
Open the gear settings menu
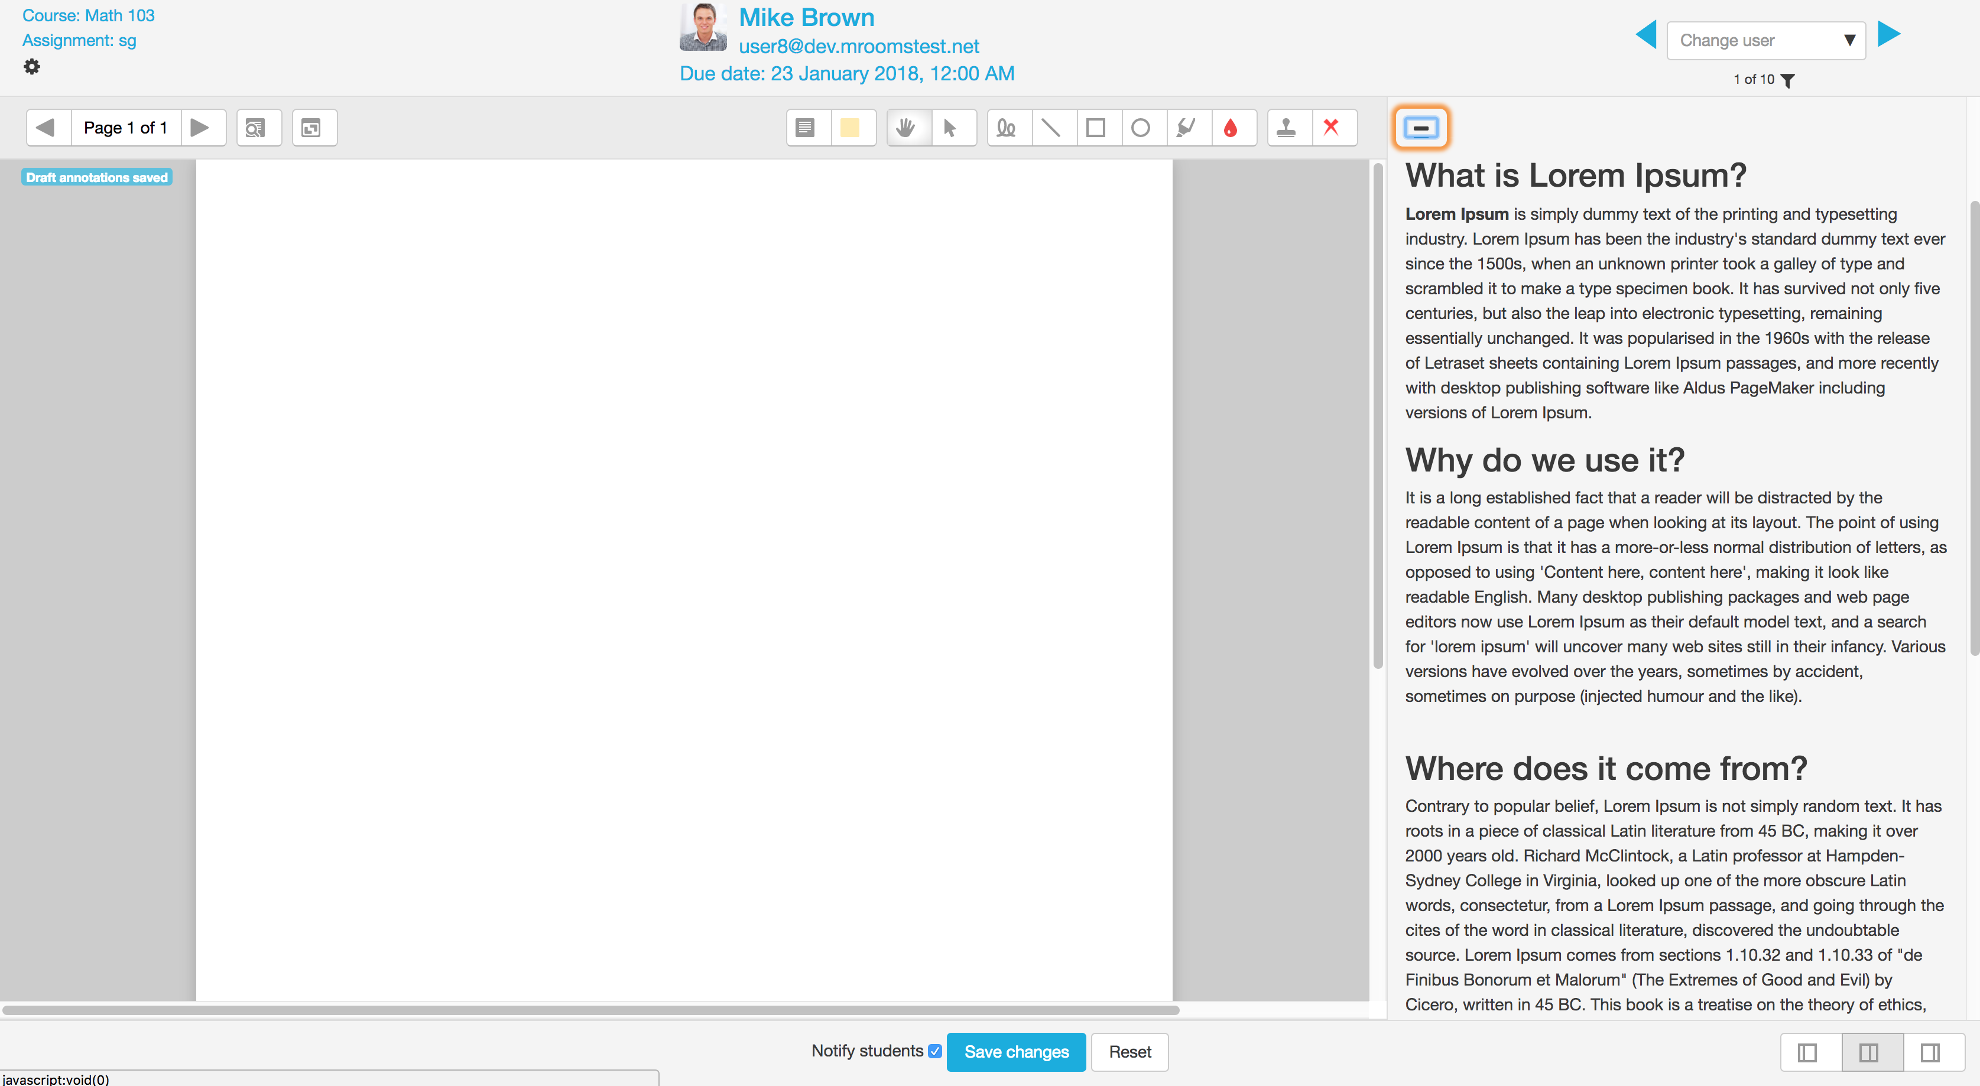31,67
